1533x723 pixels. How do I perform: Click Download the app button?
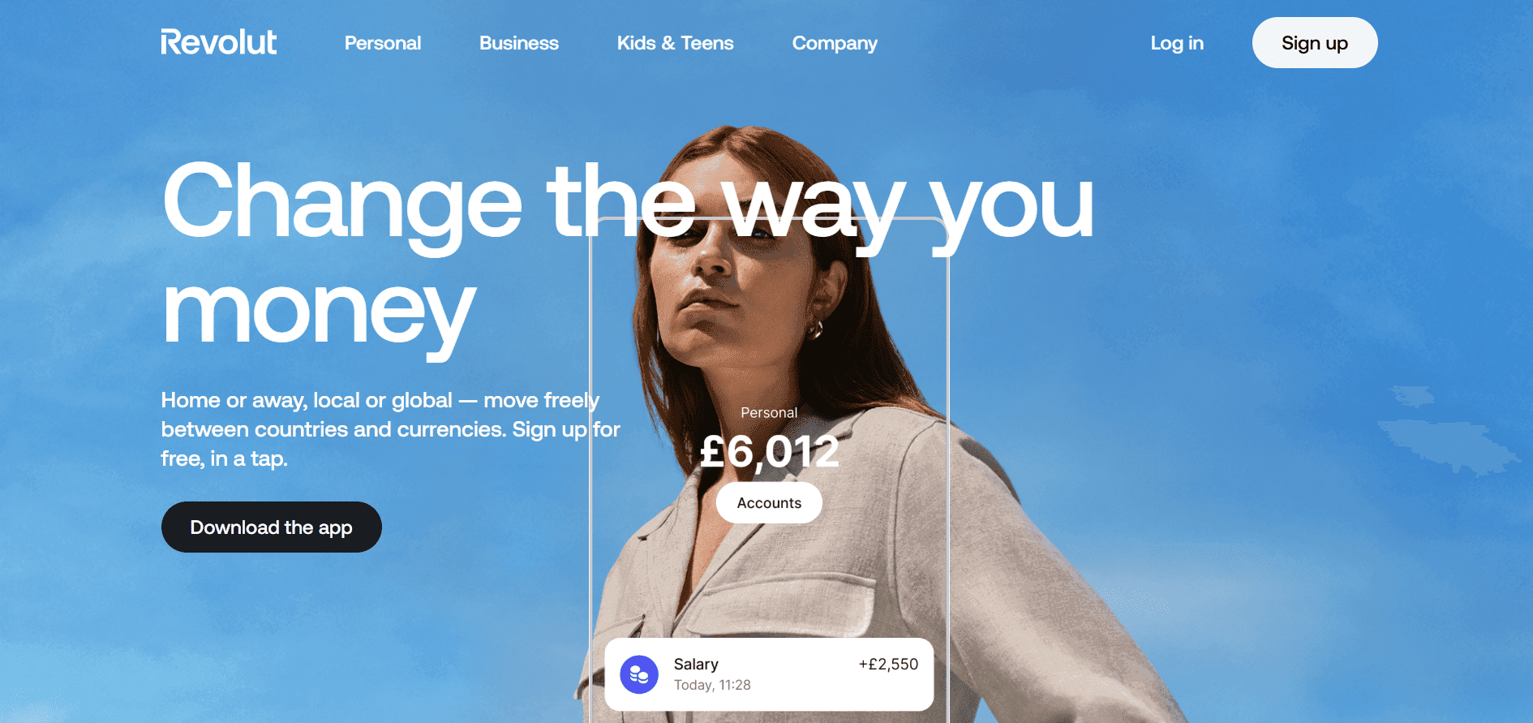272,527
